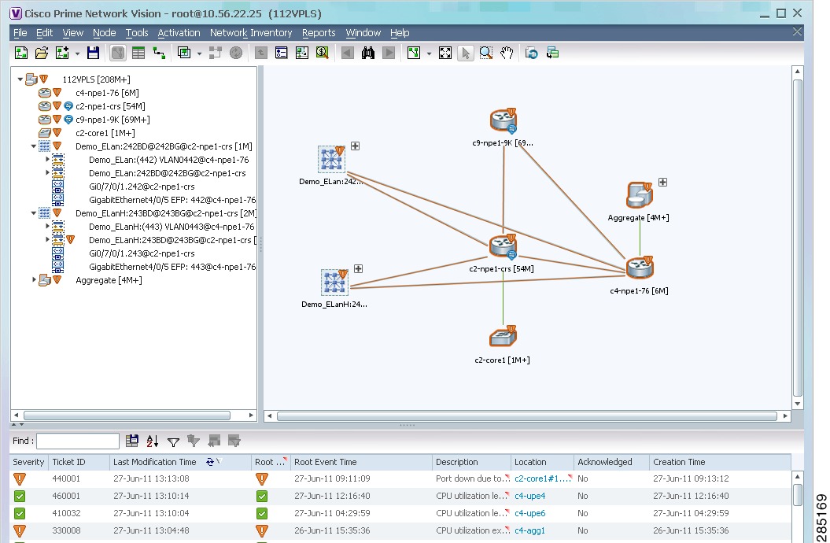Screen dimensions: 830x543
Task: Click the map vertical scrollbar
Action: coord(798,237)
